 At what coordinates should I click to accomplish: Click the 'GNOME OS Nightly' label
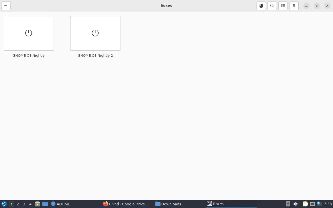click(29, 55)
